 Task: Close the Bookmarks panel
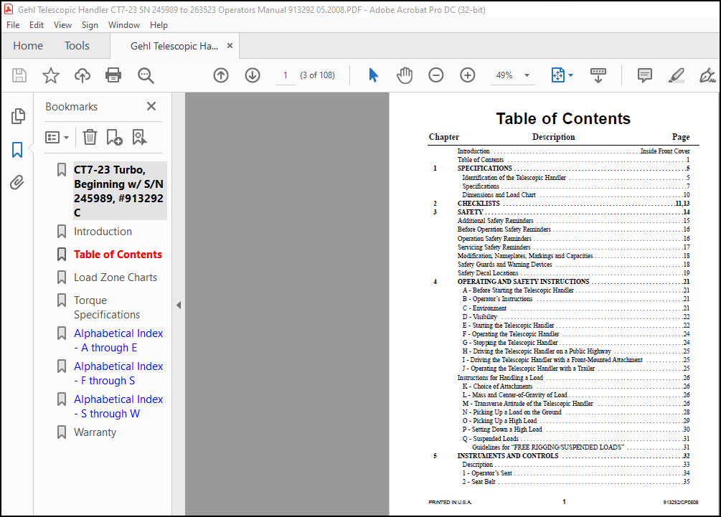tap(151, 106)
